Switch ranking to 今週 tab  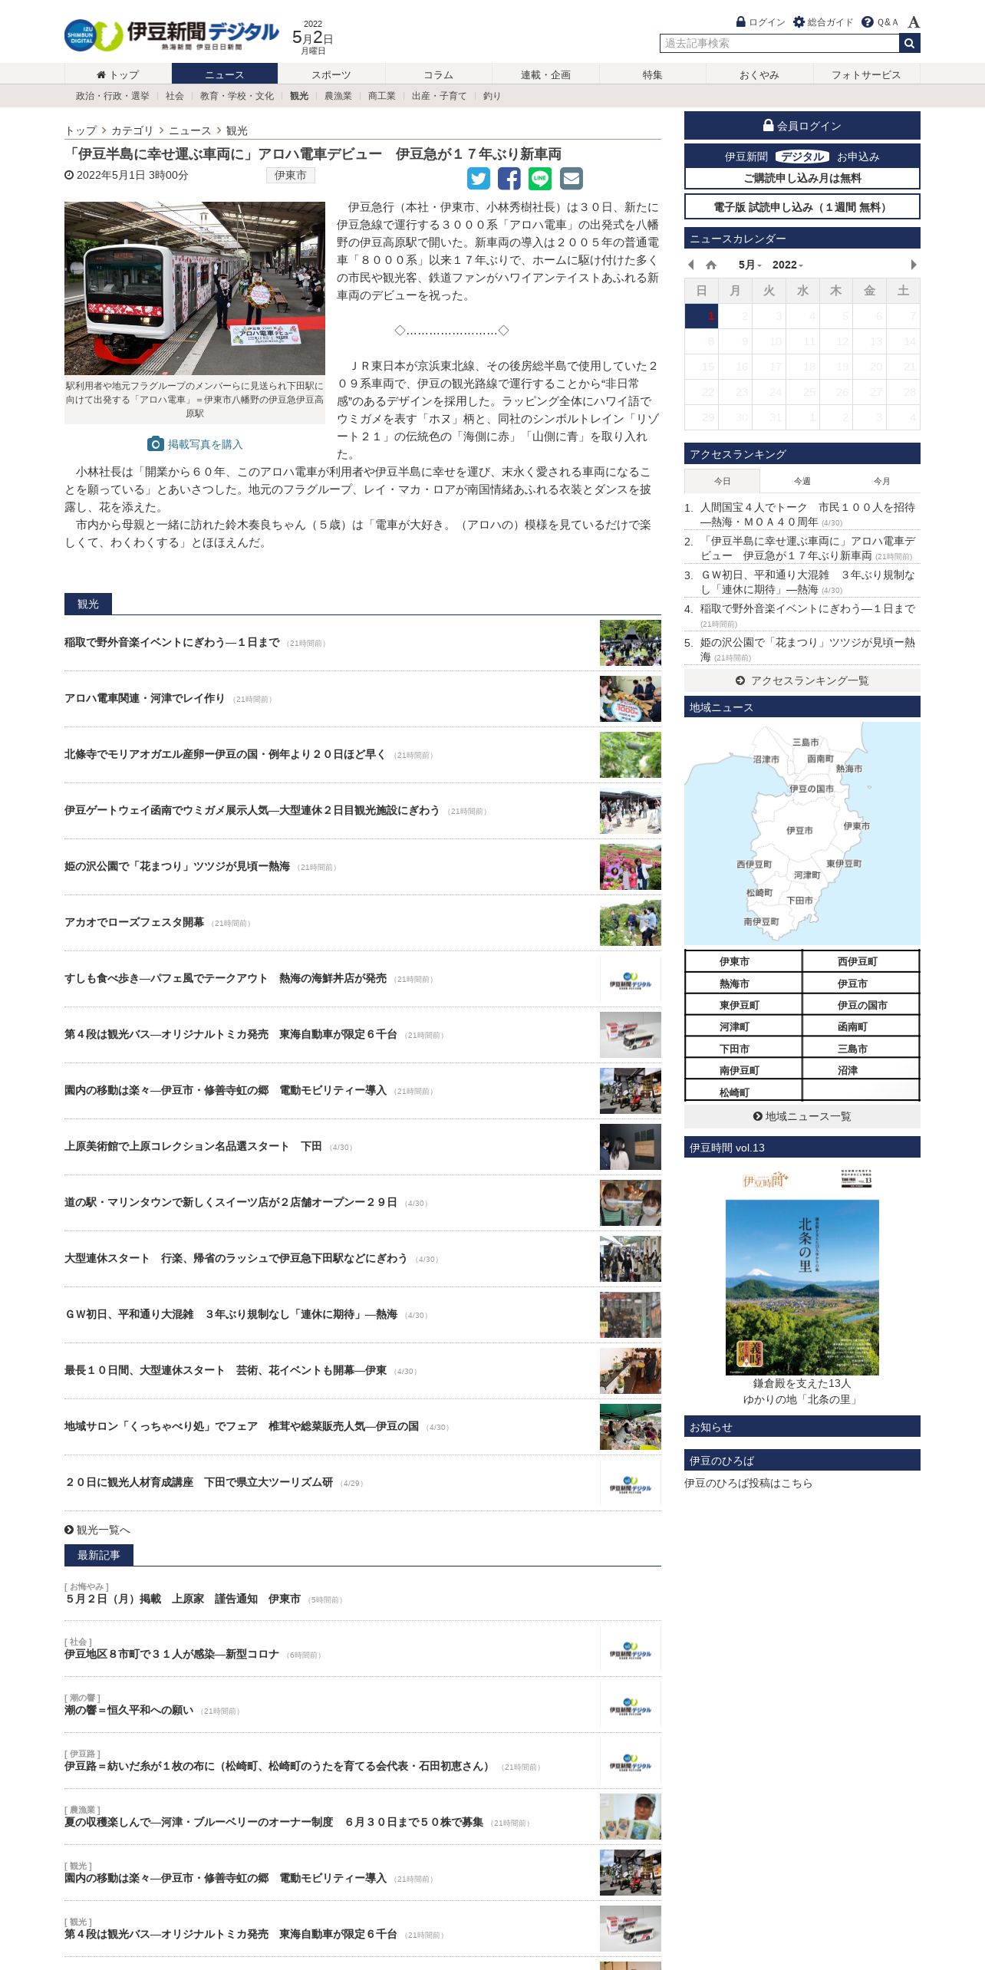pos(802,481)
